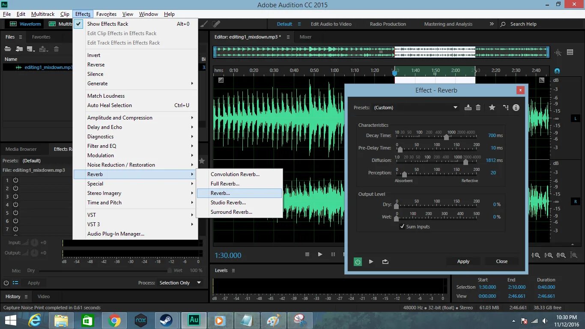Toggle power for Effects Rack slot 4

[x=16, y=204]
